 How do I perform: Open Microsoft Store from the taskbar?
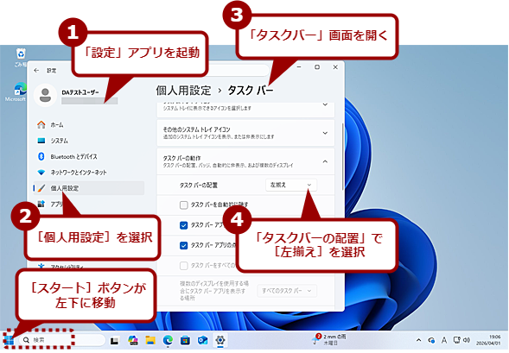click(185, 340)
